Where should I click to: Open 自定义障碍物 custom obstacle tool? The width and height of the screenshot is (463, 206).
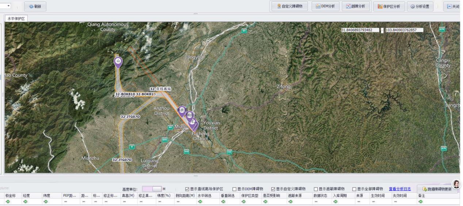pos(289,6)
